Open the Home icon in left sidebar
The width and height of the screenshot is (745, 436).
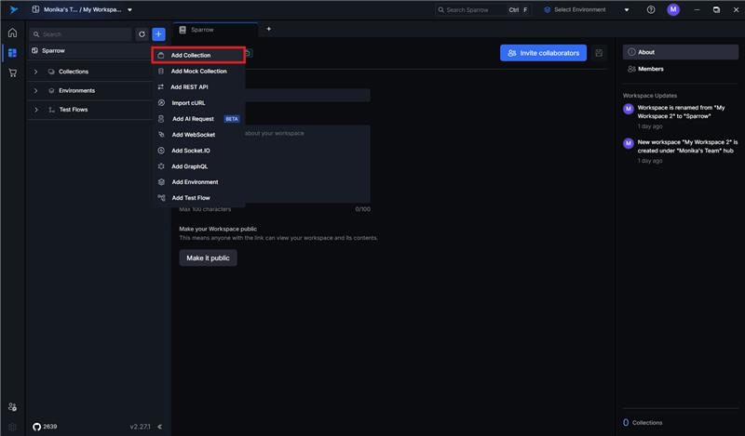13,33
